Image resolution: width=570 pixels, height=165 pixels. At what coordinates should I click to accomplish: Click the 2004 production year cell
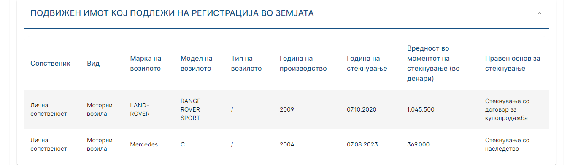click(x=287, y=144)
